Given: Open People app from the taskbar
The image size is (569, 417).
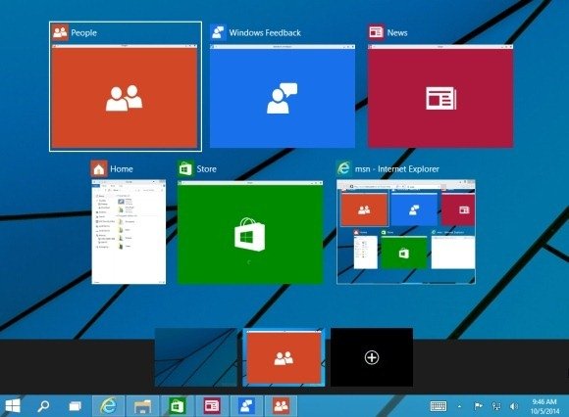Looking at the screenshot, I should pyautogui.click(x=281, y=406).
